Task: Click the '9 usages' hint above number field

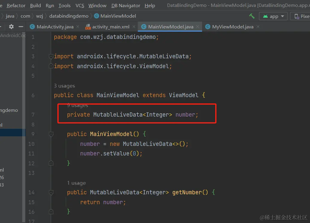Action: [x=77, y=105]
